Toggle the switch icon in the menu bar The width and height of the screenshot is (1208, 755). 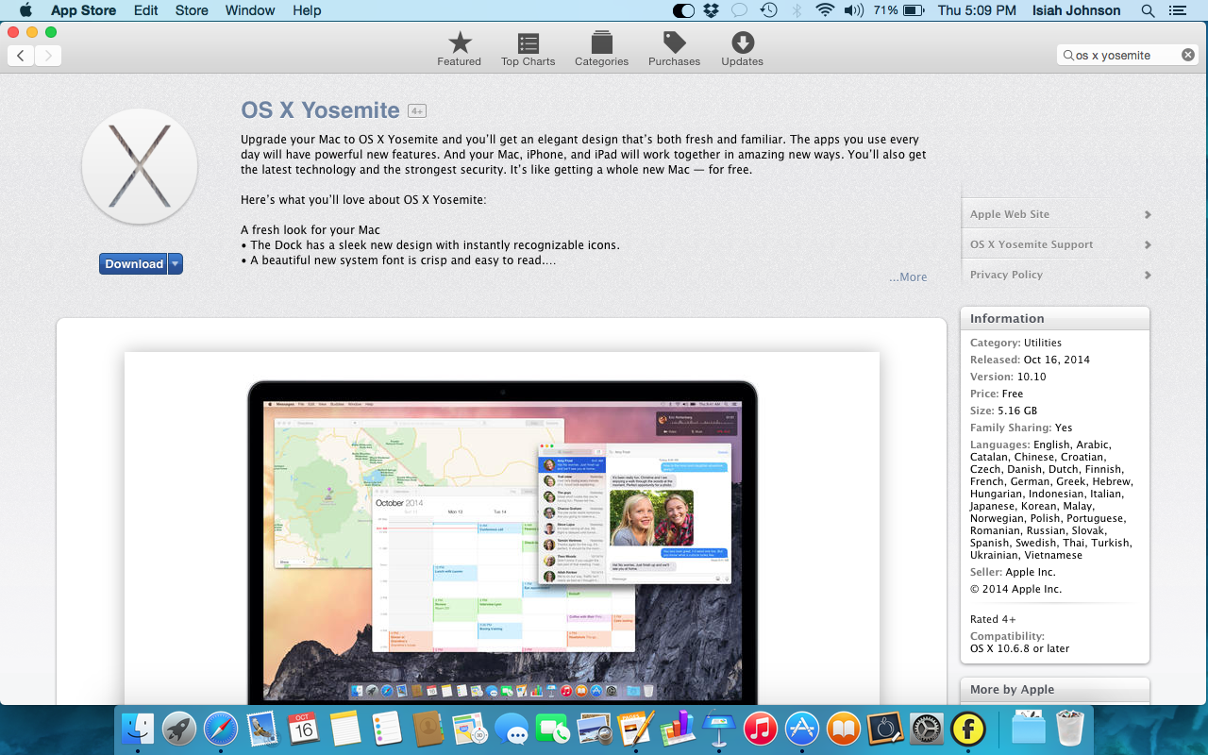683,10
